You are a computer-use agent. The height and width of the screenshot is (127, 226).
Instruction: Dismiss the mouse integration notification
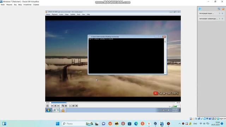pos(222,13)
